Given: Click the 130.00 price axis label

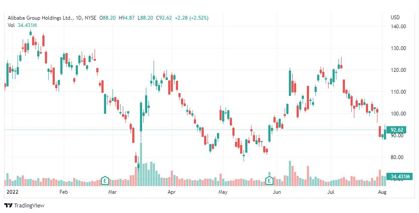Looking at the screenshot, I should click(x=398, y=48).
